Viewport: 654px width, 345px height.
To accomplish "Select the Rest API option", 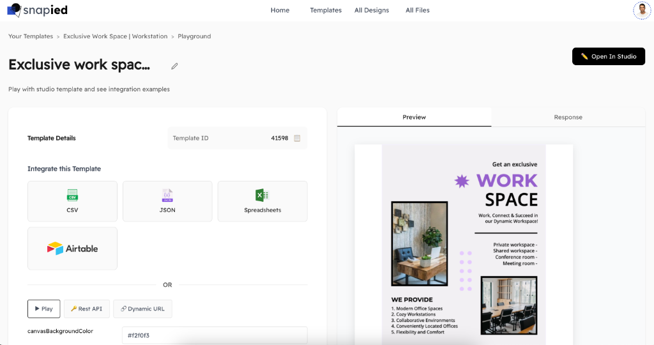I will point(87,309).
